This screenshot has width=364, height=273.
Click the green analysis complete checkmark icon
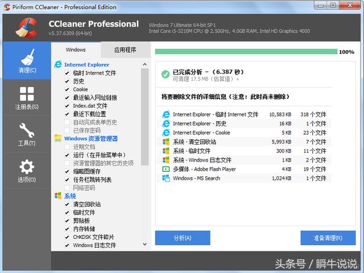pyautogui.click(x=166, y=75)
